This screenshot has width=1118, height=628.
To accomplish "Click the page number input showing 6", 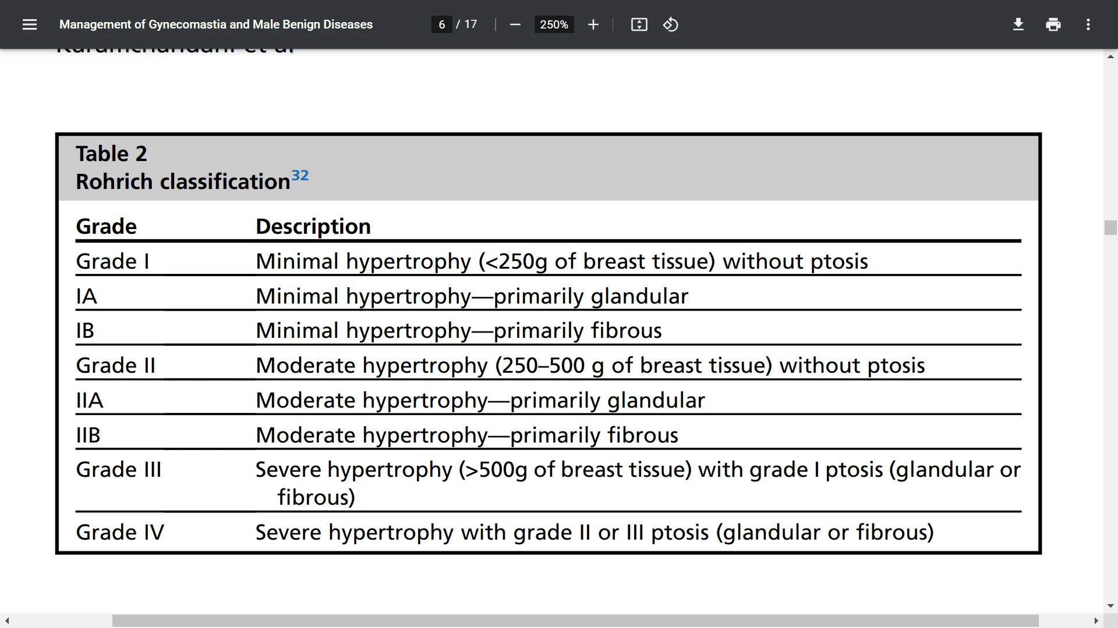I will [441, 24].
